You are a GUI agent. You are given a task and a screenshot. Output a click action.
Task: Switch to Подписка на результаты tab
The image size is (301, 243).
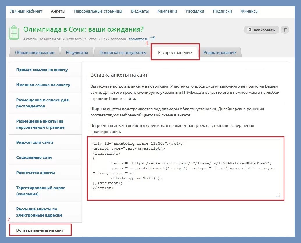pos(123,52)
